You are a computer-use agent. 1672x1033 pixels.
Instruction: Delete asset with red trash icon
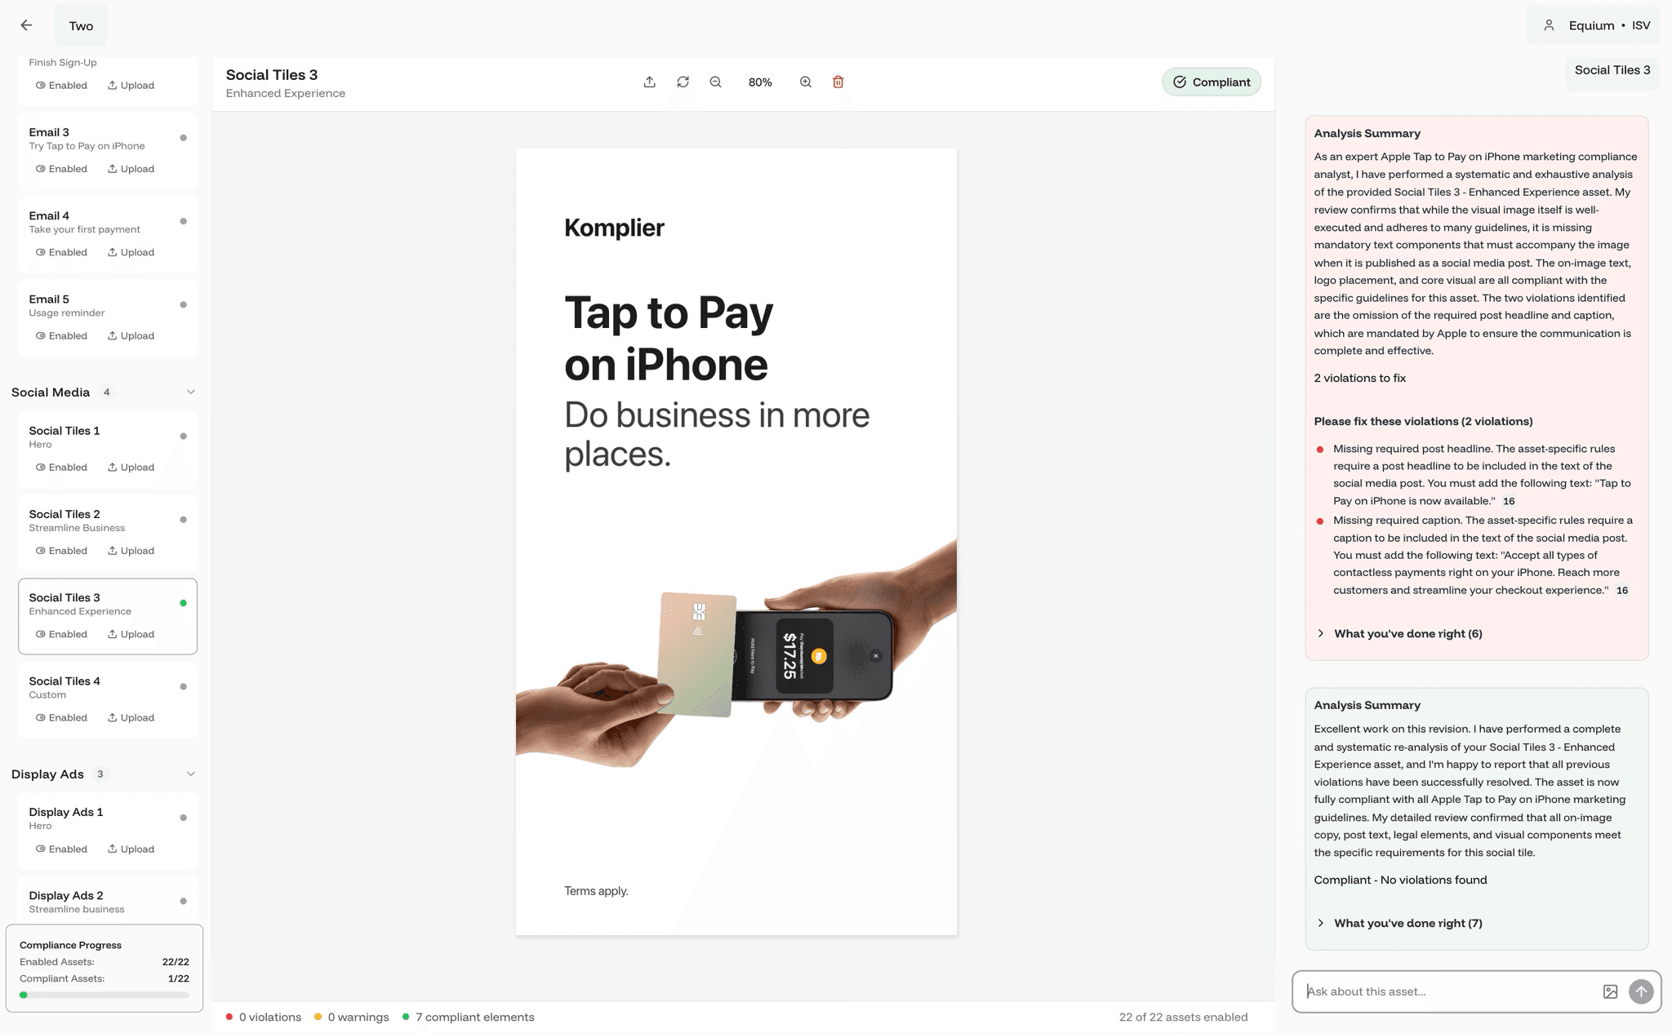tap(838, 82)
